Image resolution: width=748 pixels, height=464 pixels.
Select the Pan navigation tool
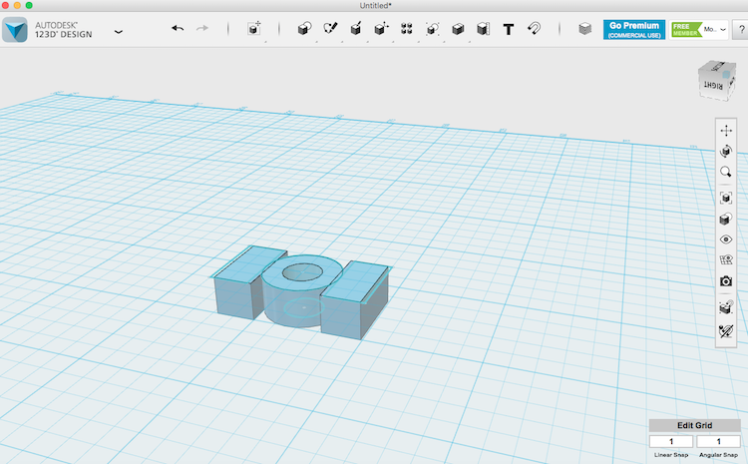click(726, 131)
